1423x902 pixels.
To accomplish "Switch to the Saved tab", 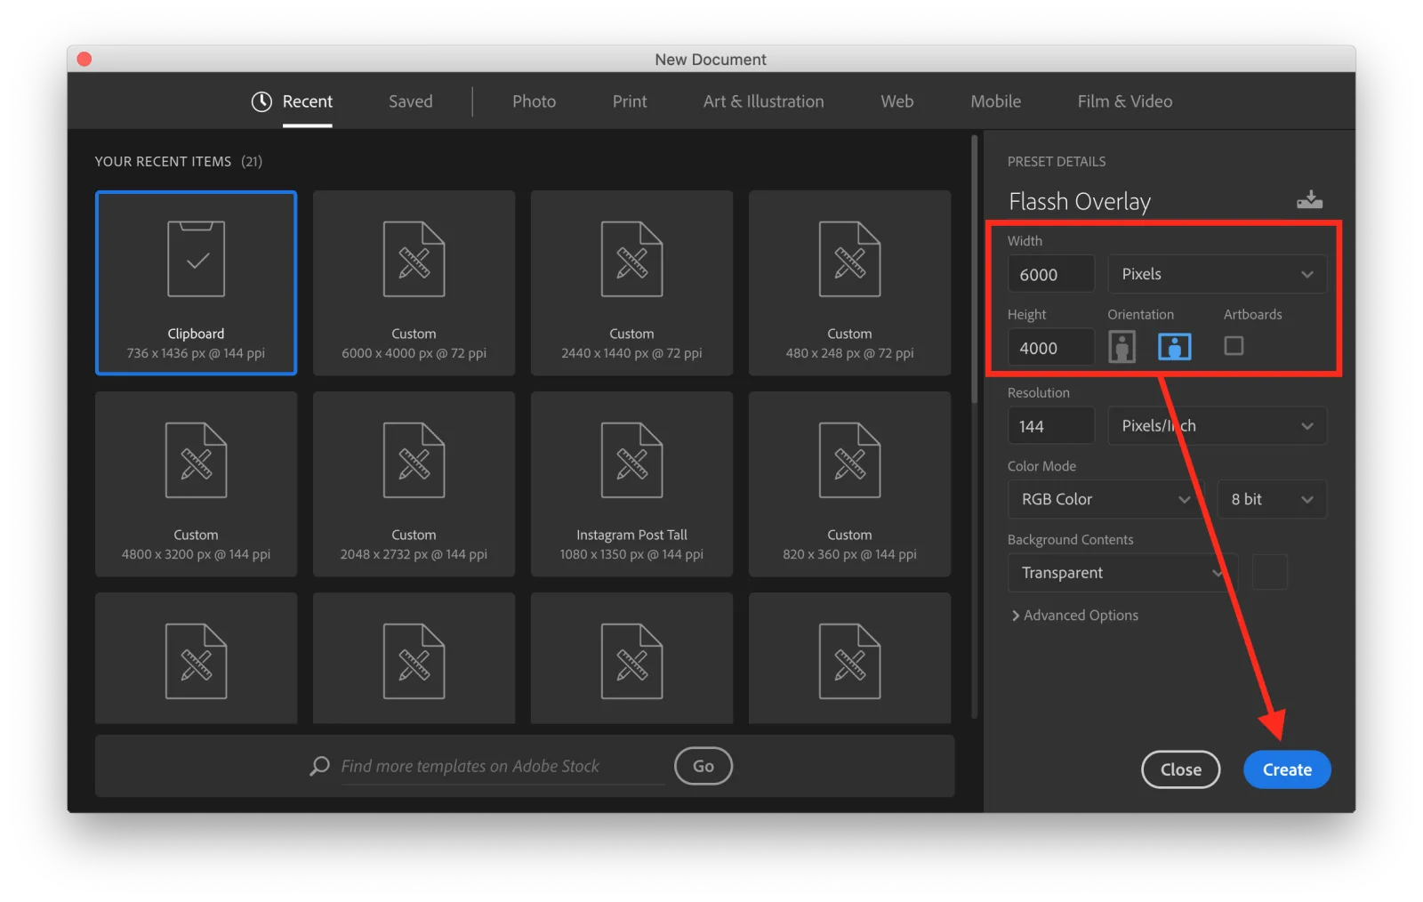I will (411, 101).
